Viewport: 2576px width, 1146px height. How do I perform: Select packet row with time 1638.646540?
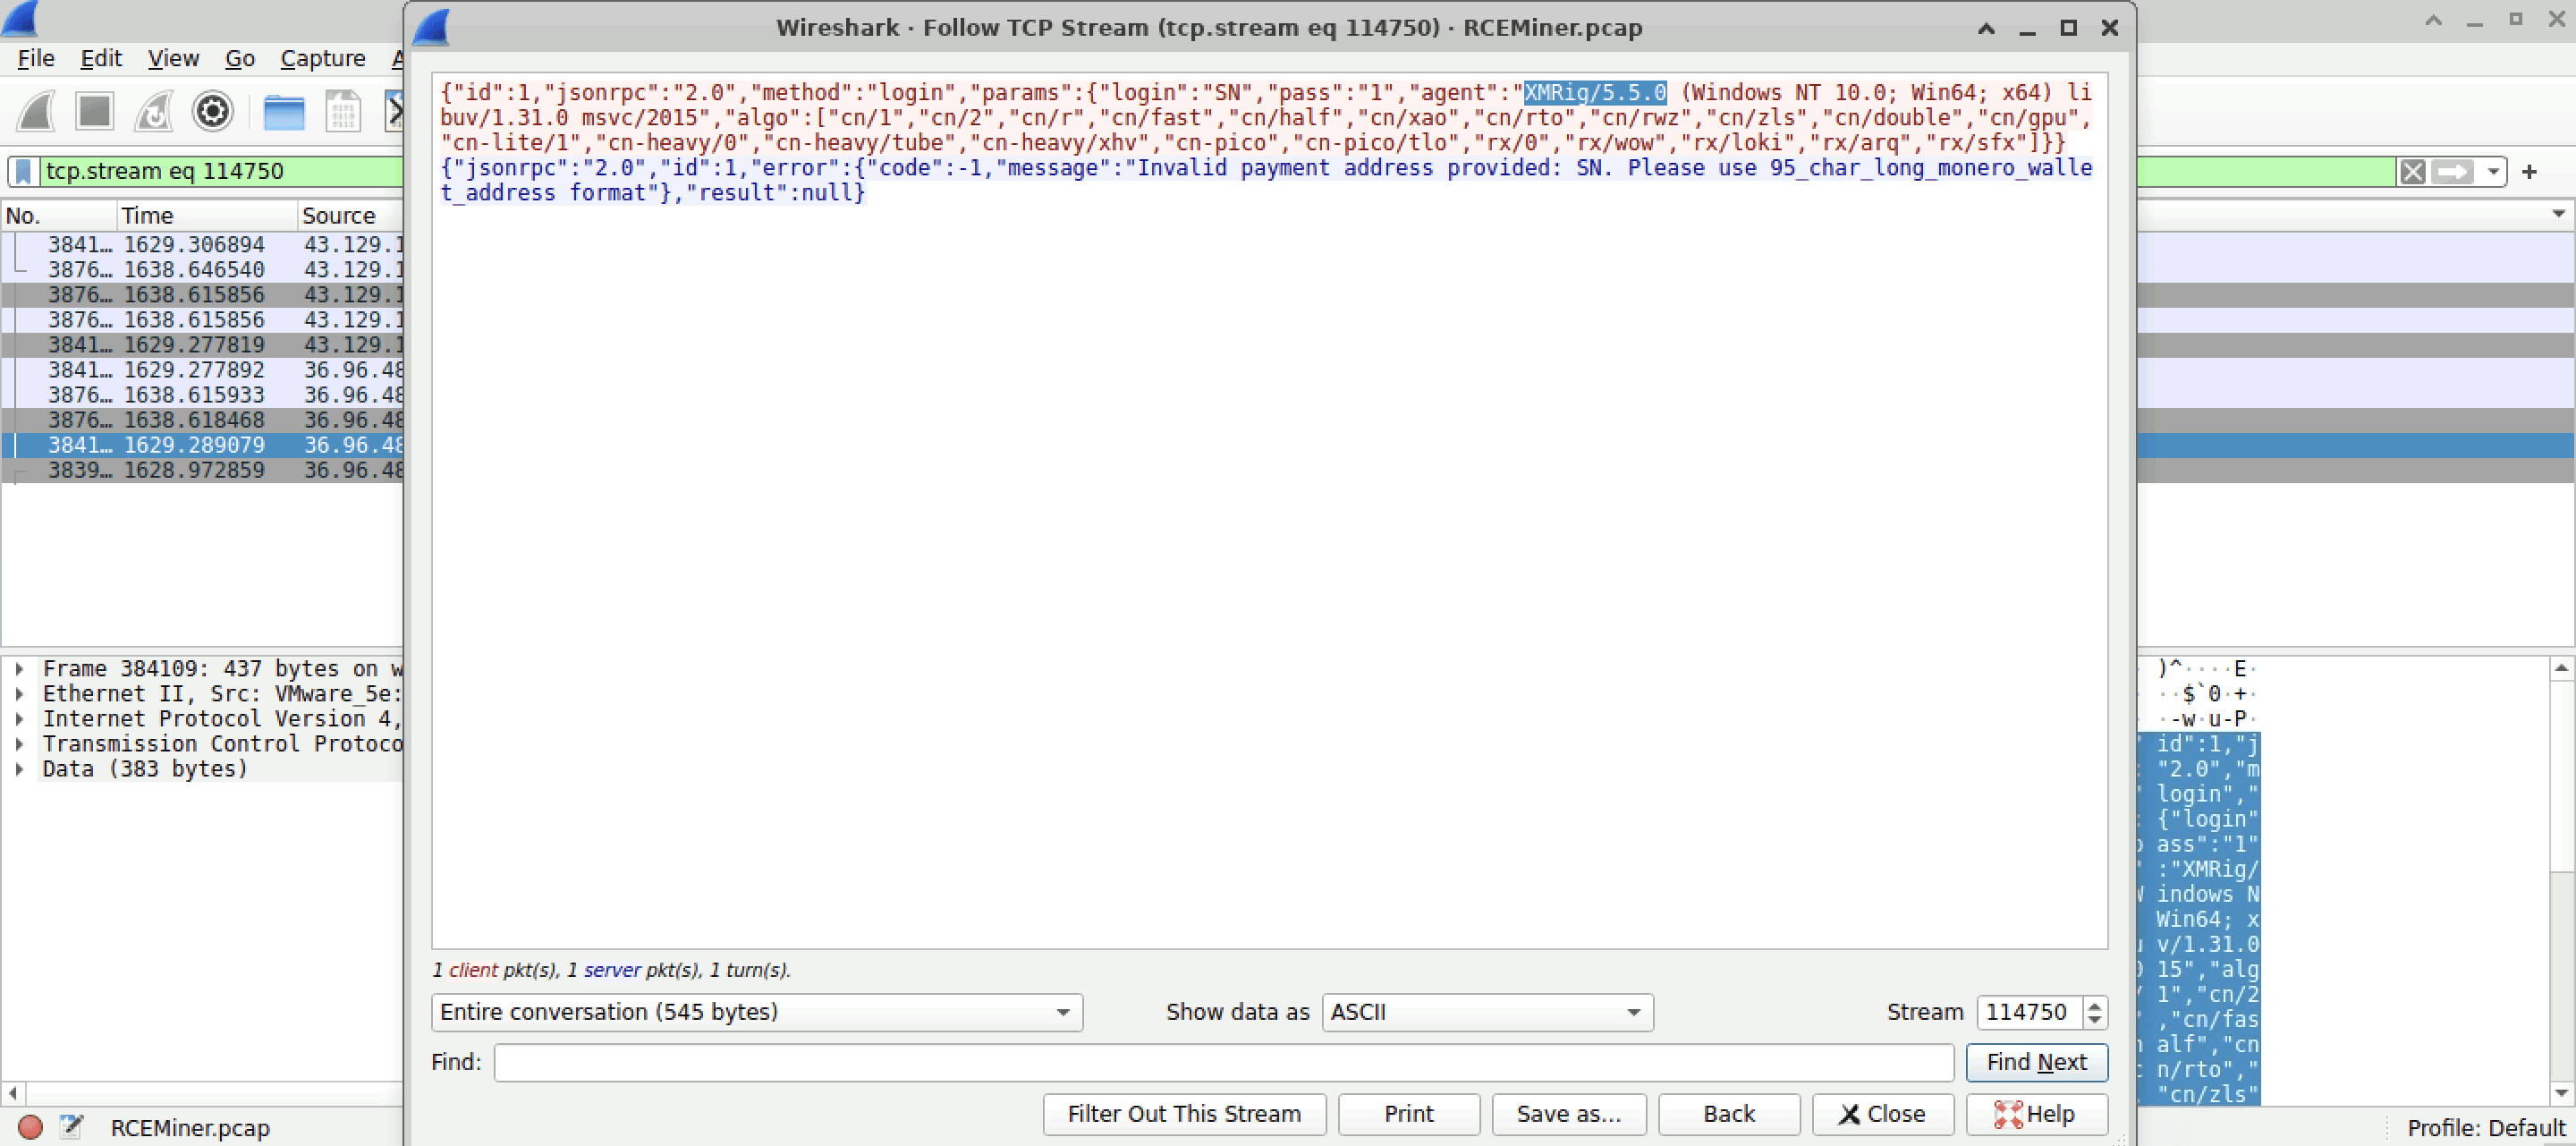tap(202, 269)
